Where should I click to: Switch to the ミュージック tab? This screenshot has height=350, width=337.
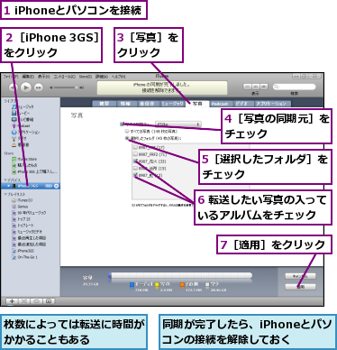pos(173,104)
